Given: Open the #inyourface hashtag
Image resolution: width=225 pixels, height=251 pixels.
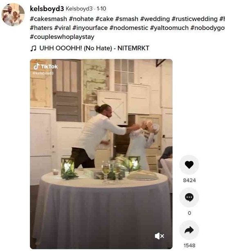Looking at the screenshot, I should [x=90, y=28].
